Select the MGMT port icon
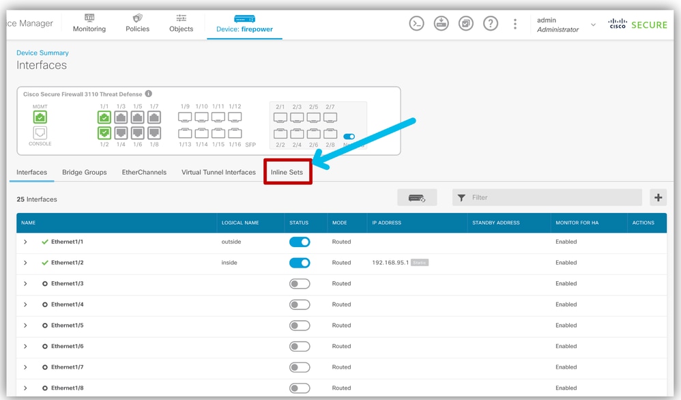Viewport: 681px width, 400px height. tap(40, 117)
